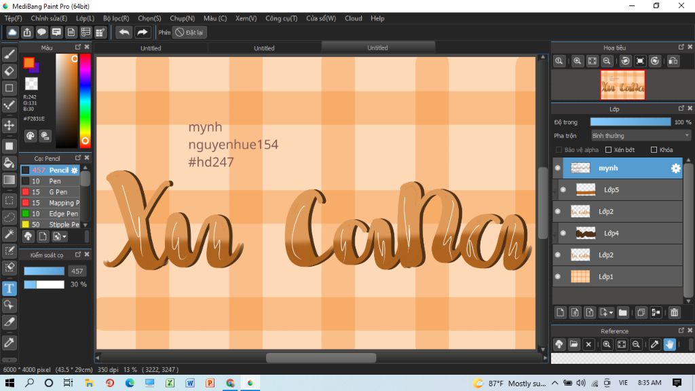
Task: Expand the add-brush dropdown below brush list
Action: [64, 237]
